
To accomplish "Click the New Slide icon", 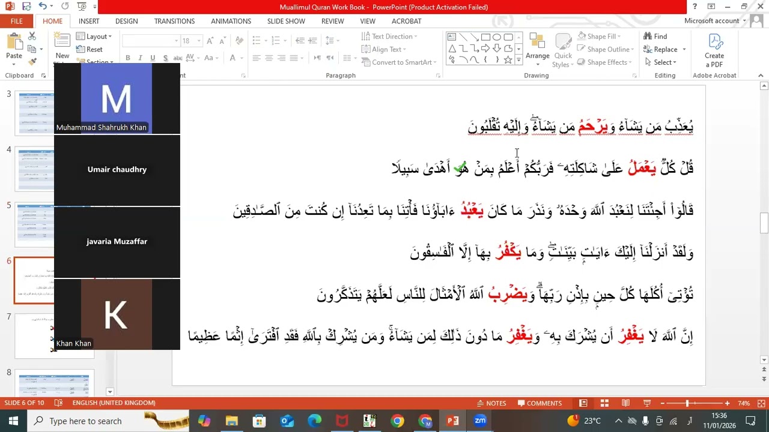I will coord(62,40).
